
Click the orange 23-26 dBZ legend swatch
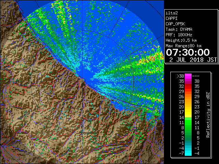[188, 102]
